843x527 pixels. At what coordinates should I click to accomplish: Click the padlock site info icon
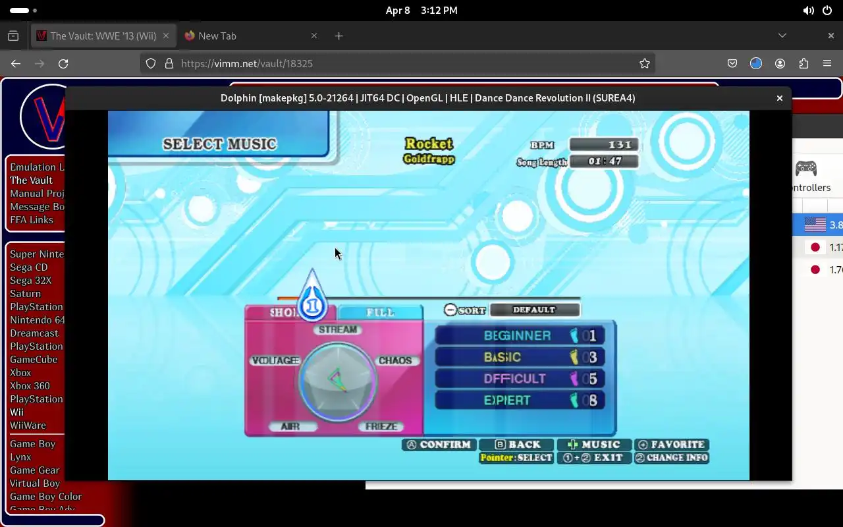point(169,63)
